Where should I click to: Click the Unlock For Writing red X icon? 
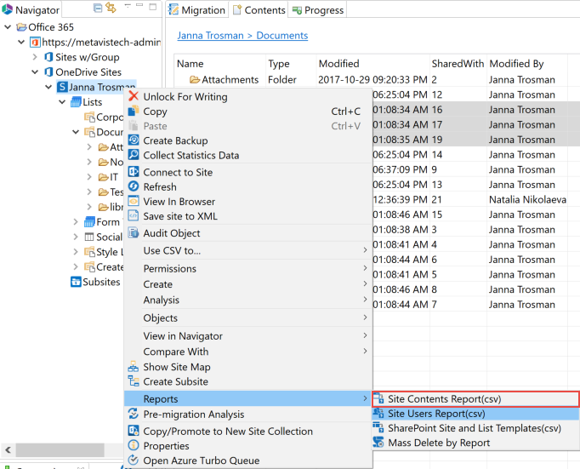click(133, 96)
